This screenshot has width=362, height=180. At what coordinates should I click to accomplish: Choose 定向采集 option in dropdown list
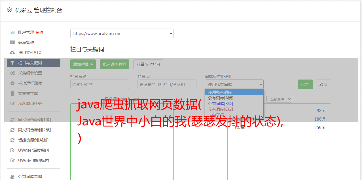tap(234, 115)
